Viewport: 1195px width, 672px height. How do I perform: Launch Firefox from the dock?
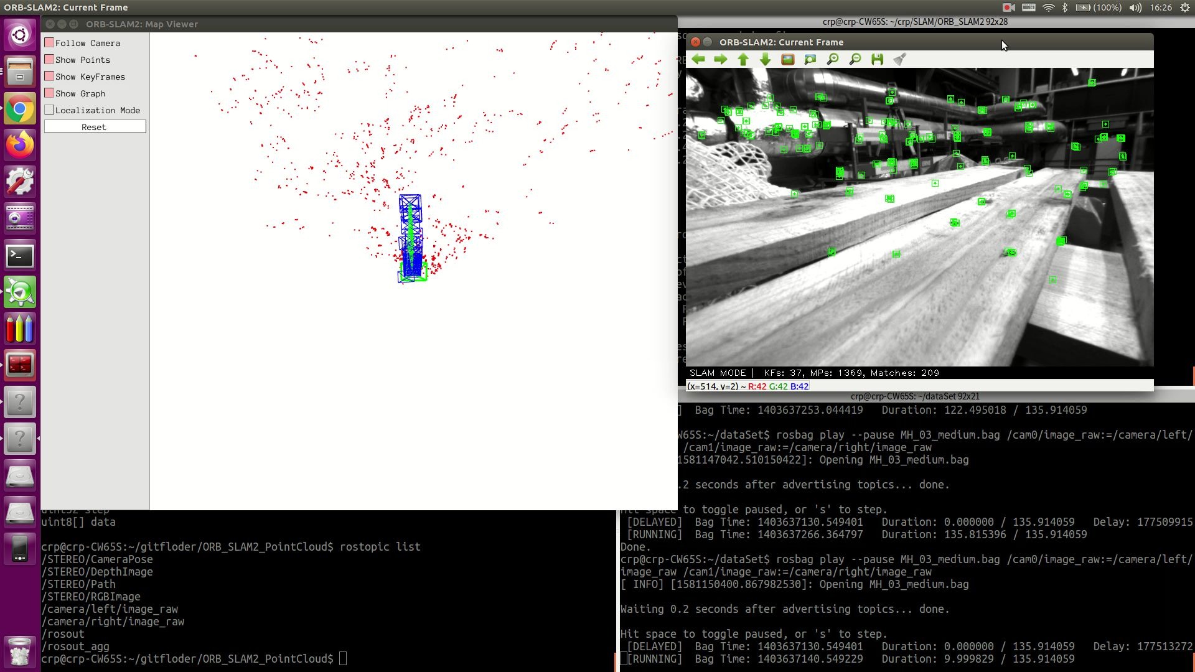pyautogui.click(x=20, y=145)
